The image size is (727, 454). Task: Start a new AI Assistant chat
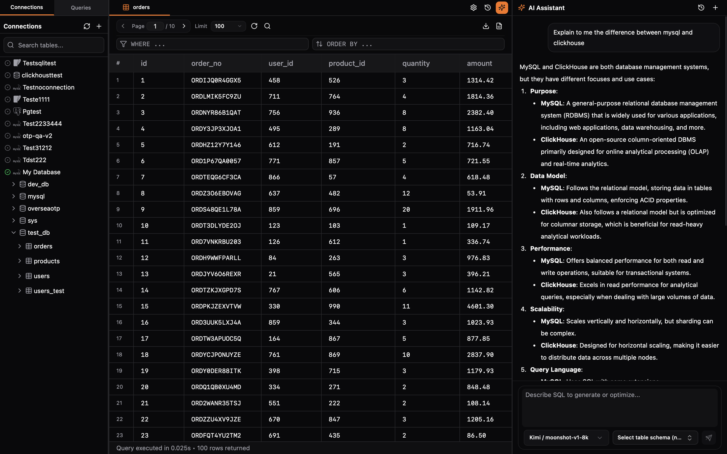(715, 8)
